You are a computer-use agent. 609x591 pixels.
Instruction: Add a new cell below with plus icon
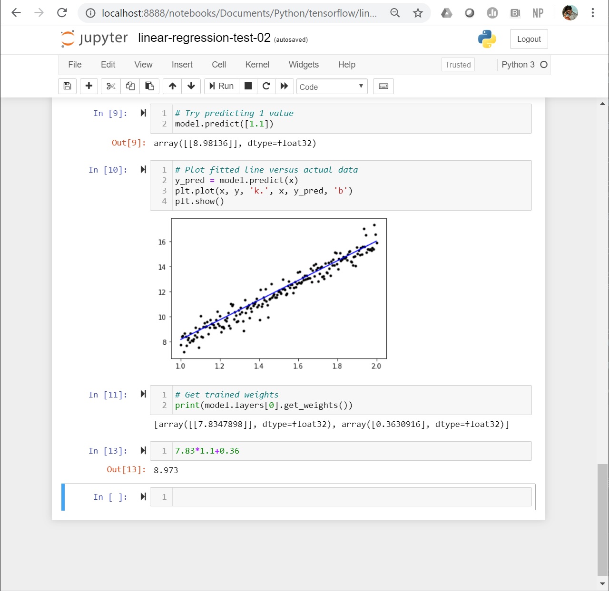89,86
